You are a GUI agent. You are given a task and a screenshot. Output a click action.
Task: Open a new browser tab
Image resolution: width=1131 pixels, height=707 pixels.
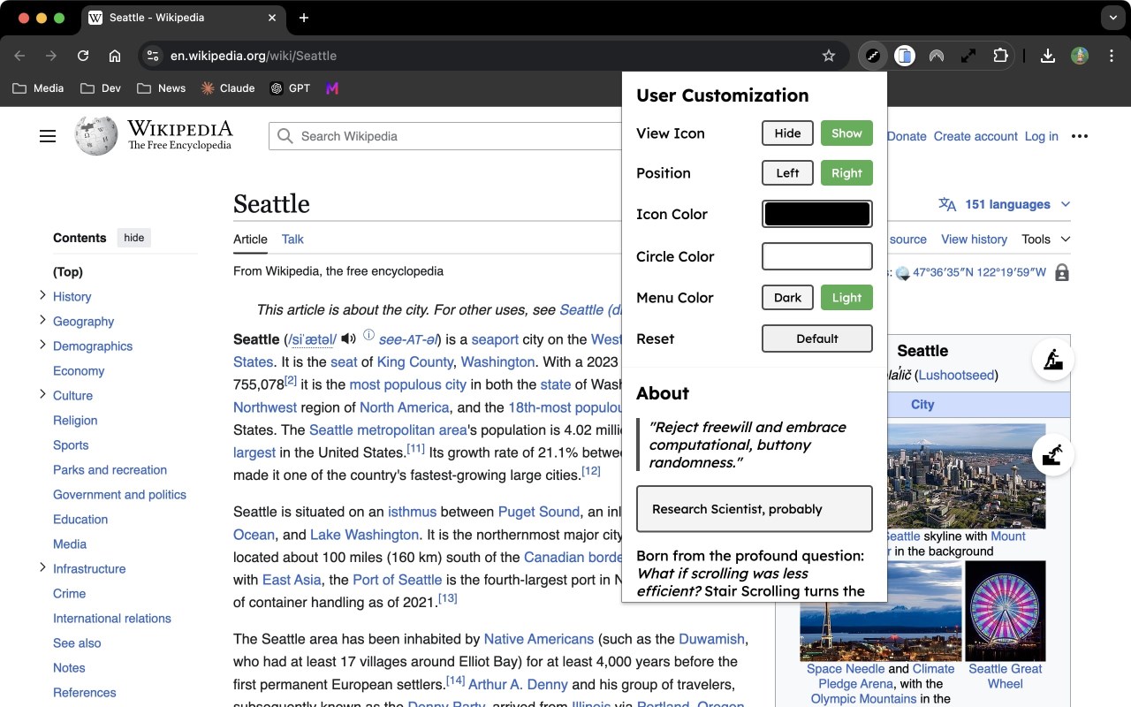(304, 18)
